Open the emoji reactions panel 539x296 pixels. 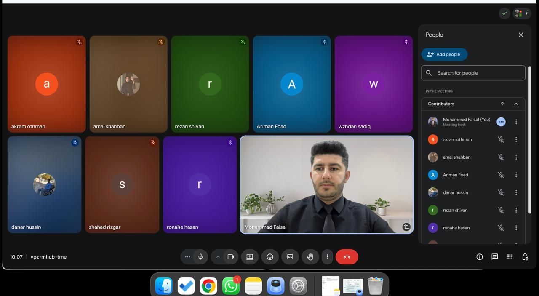269,256
